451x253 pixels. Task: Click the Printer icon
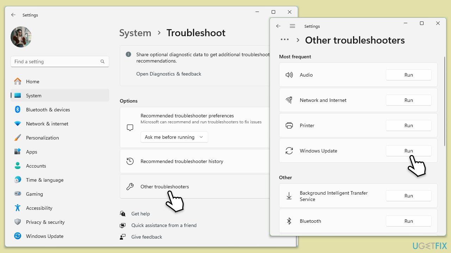(x=289, y=125)
